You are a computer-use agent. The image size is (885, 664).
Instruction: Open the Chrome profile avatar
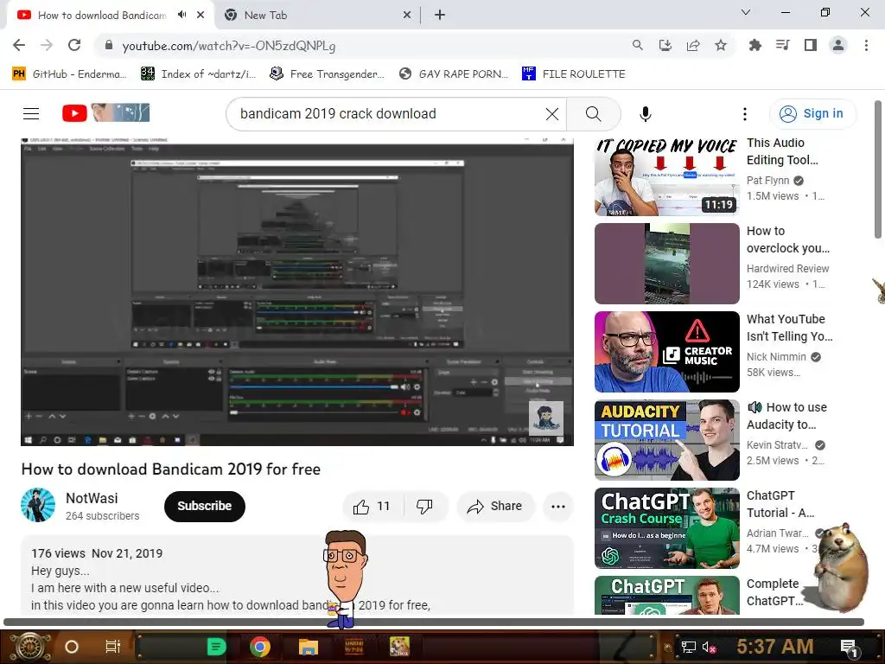point(838,45)
